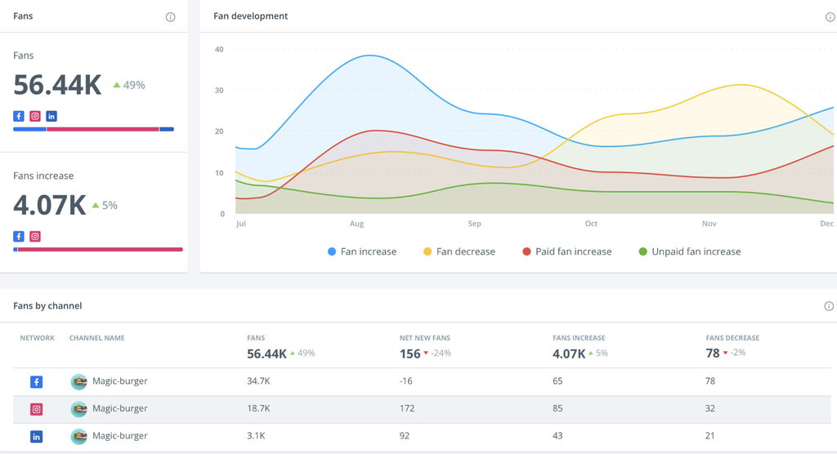This screenshot has height=454, width=837.
Task: Click the Facebook icon under Fans increase
Action: click(x=19, y=237)
